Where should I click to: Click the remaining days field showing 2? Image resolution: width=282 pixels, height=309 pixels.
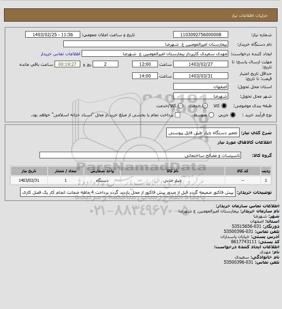click(105, 64)
